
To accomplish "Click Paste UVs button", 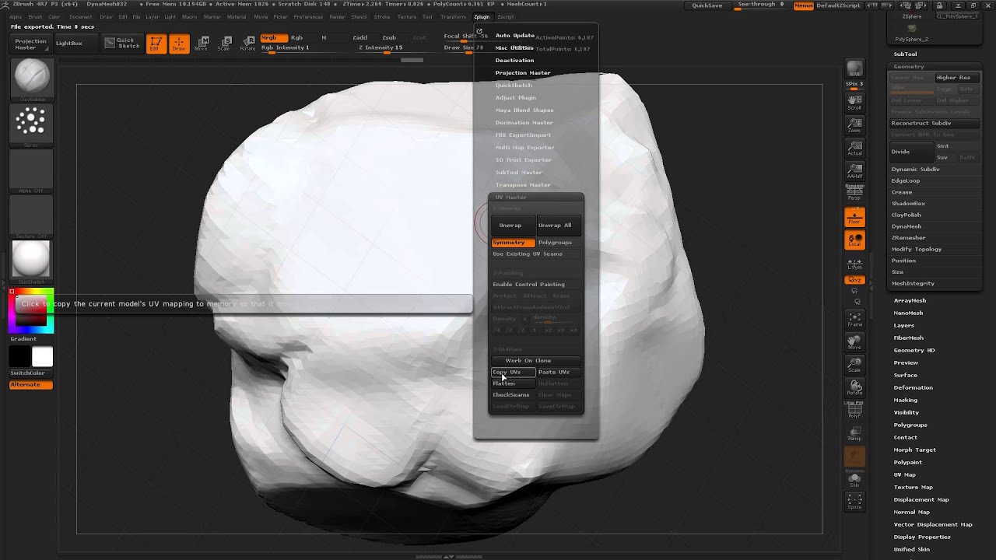I will (x=558, y=373).
